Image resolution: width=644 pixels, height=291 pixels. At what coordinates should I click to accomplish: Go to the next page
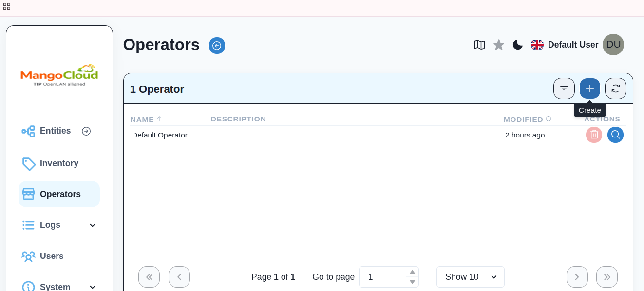577,277
